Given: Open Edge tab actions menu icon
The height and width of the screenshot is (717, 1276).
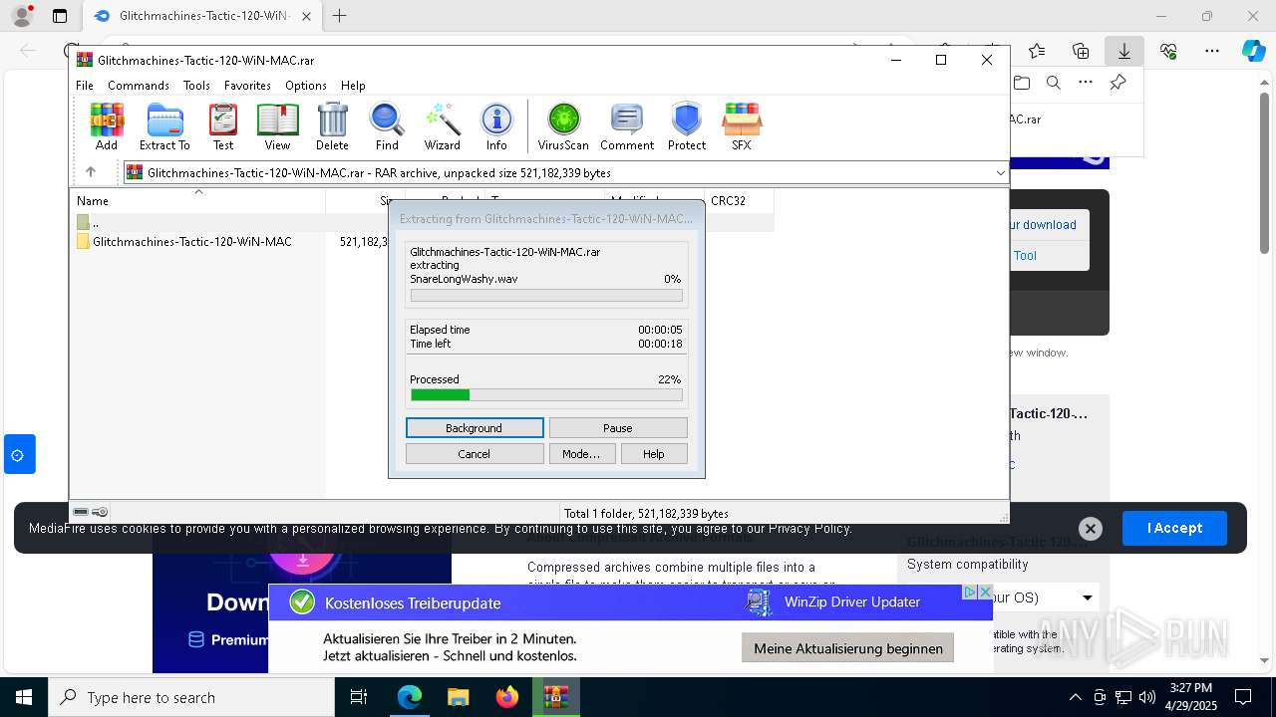Looking at the screenshot, I should [x=59, y=16].
